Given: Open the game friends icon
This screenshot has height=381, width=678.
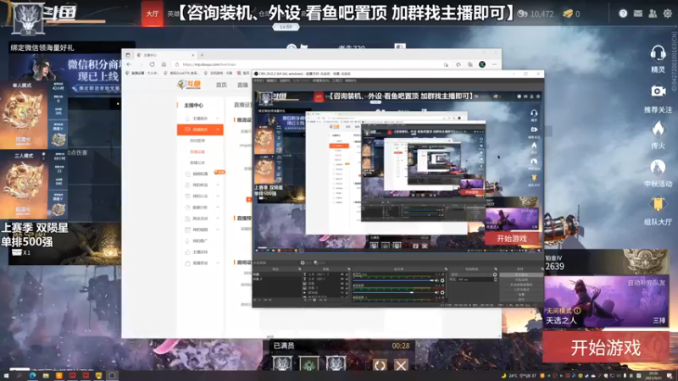Looking at the screenshot, I should pos(653,14).
